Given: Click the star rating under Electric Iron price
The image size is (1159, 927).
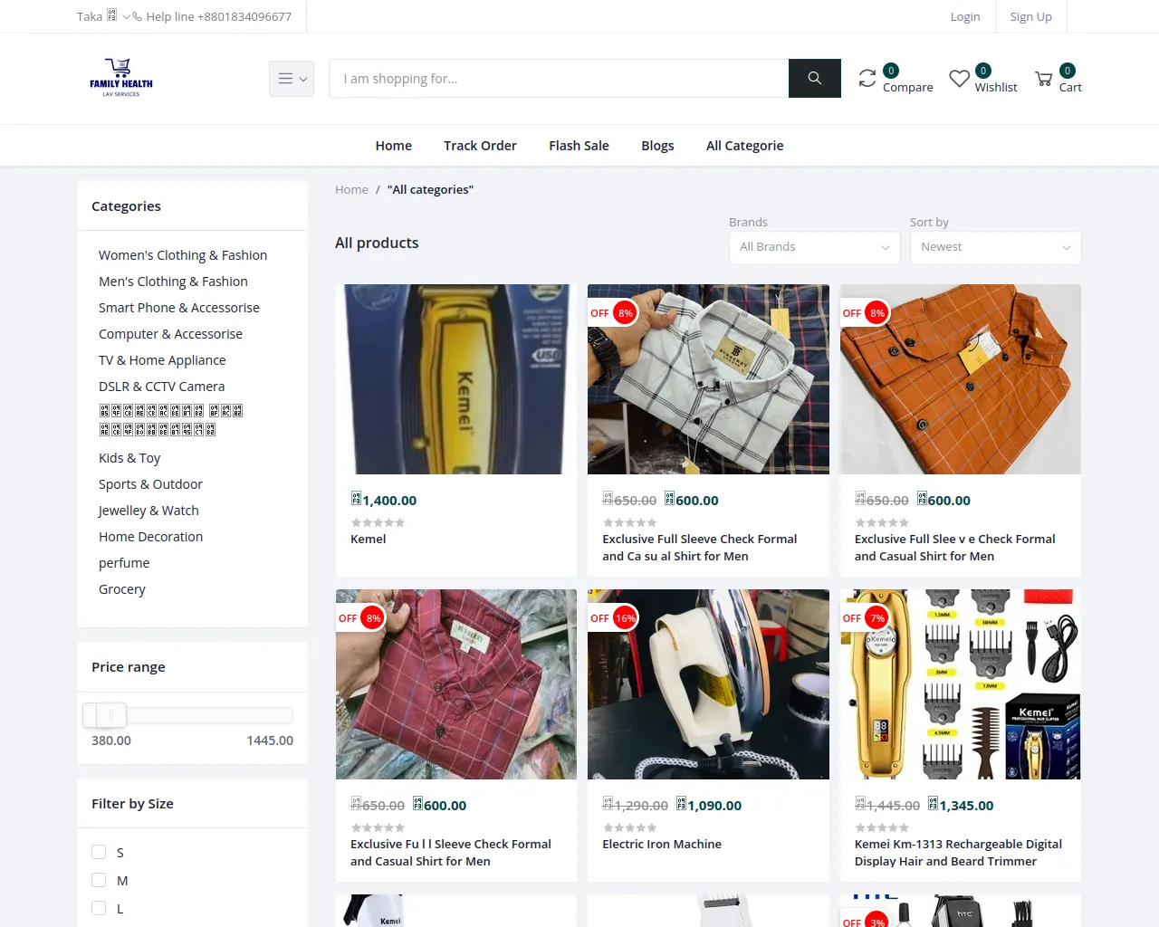Looking at the screenshot, I should tap(629, 827).
